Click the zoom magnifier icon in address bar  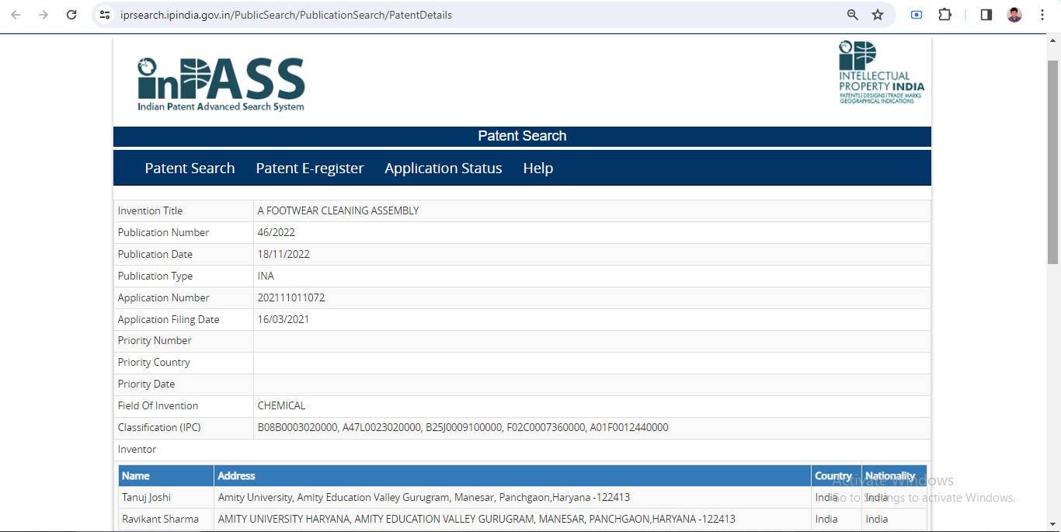[853, 15]
